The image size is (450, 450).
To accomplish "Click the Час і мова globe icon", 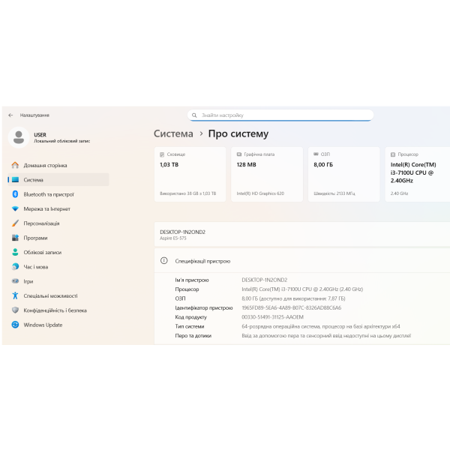I will point(15,266).
